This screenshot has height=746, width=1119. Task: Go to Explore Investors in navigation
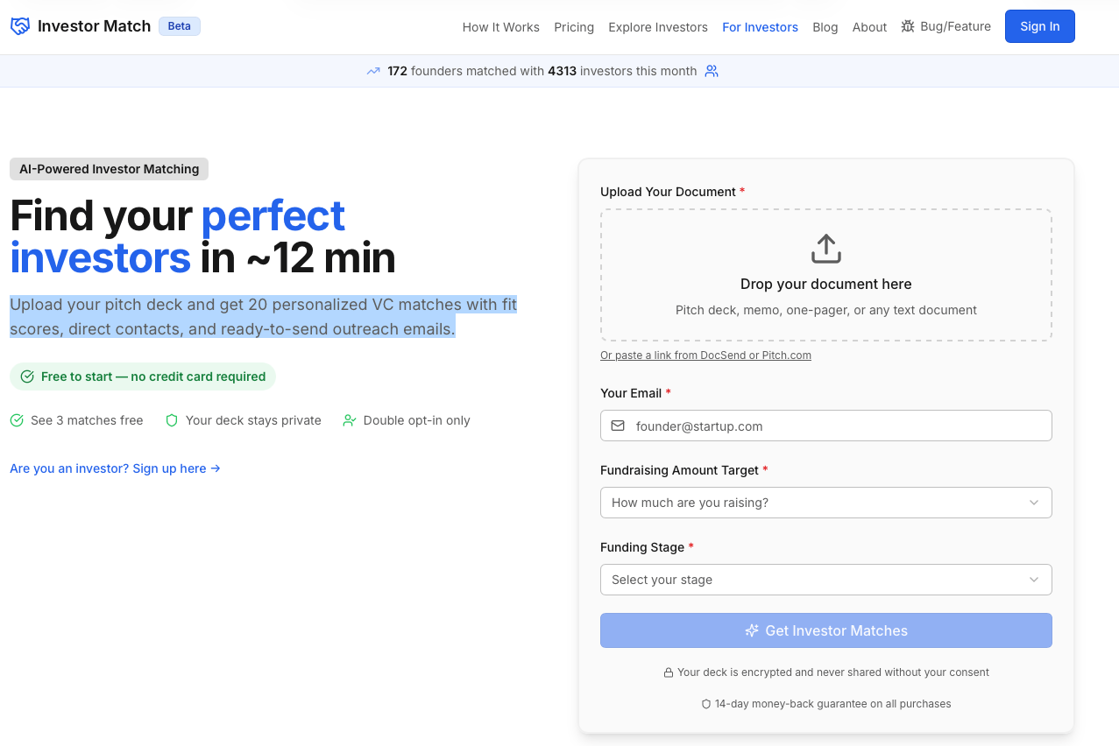[x=658, y=27]
